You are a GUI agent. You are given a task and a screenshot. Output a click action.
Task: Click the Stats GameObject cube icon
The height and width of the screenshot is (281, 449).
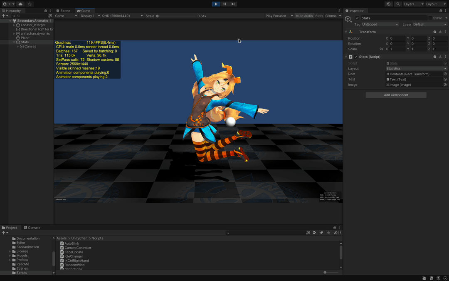pos(348,19)
